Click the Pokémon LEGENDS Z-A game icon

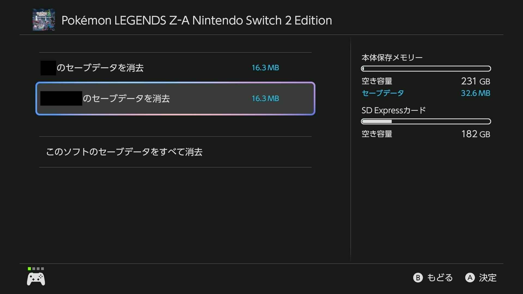click(x=44, y=20)
